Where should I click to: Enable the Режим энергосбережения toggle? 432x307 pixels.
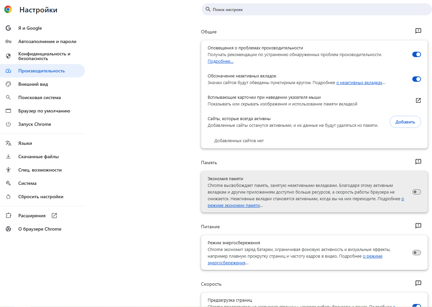[417, 253]
